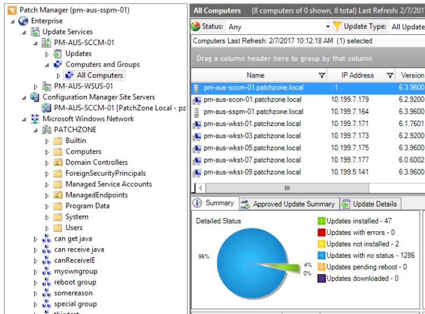
Task: Select the Program Data folder
Action: point(88,206)
